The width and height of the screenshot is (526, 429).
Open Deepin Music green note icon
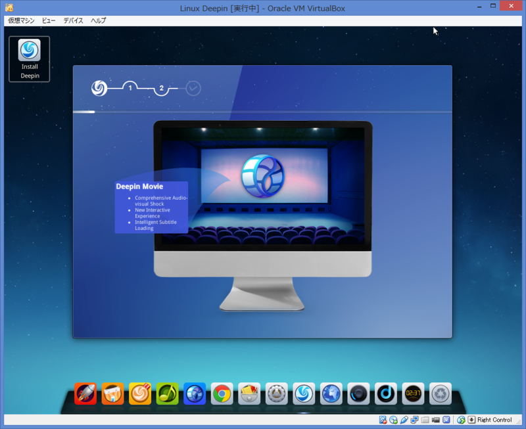point(166,394)
